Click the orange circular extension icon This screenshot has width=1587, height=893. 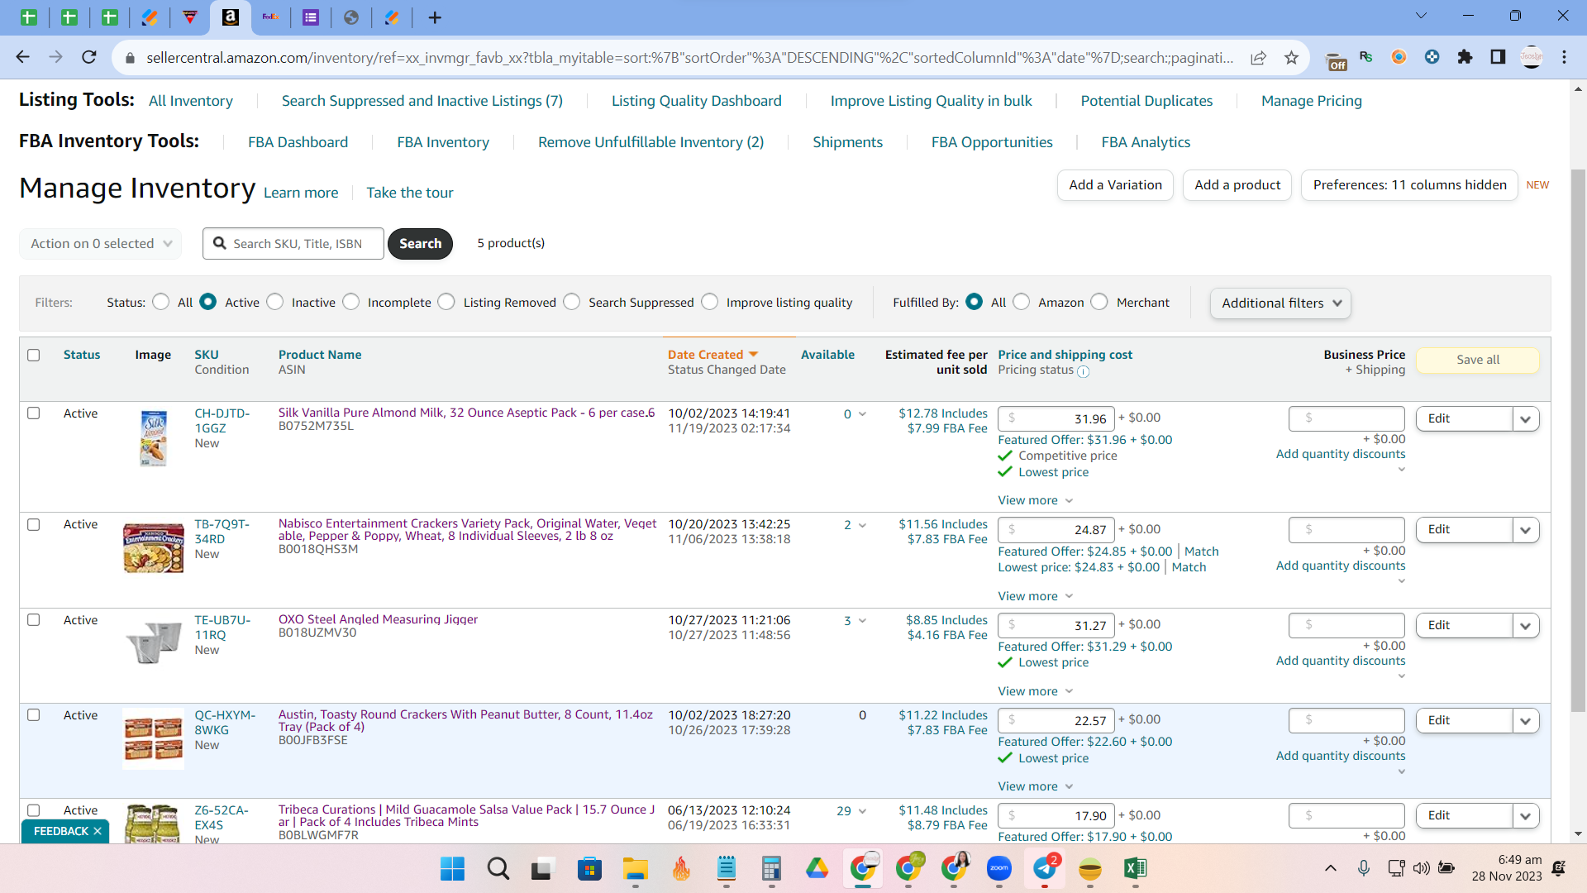point(1399,57)
